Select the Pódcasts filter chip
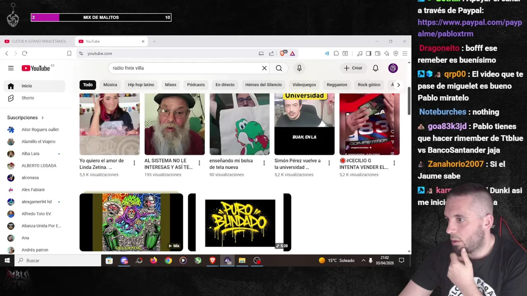Viewport: 527px width, 296px height. [196, 85]
